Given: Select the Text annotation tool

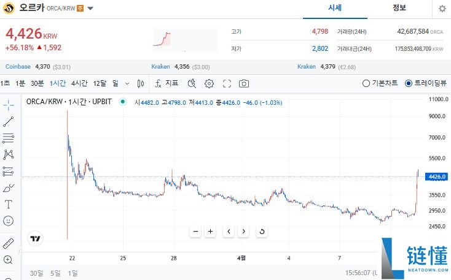Looking at the screenshot, I should coord(9,204).
